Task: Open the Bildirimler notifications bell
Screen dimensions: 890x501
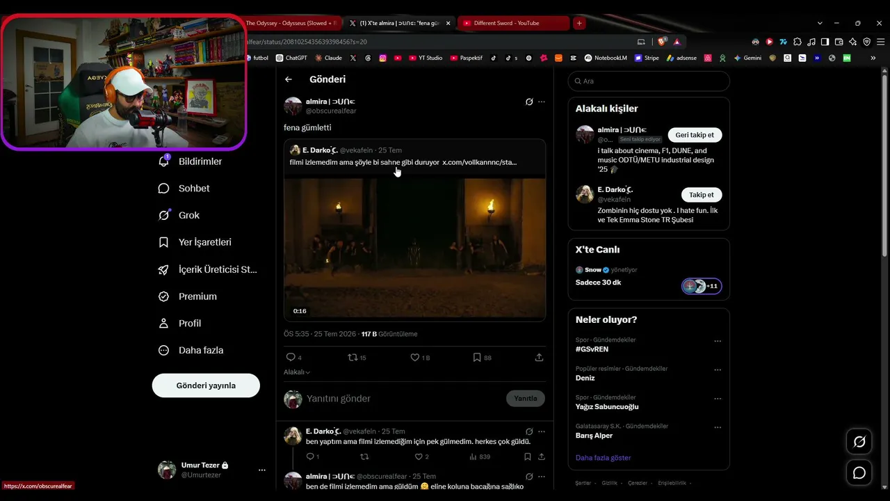Action: pos(164,161)
